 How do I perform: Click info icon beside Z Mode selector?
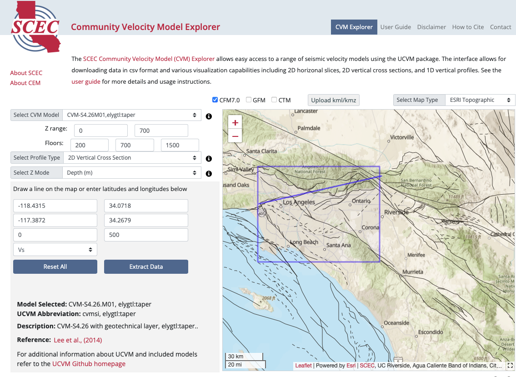point(209,174)
